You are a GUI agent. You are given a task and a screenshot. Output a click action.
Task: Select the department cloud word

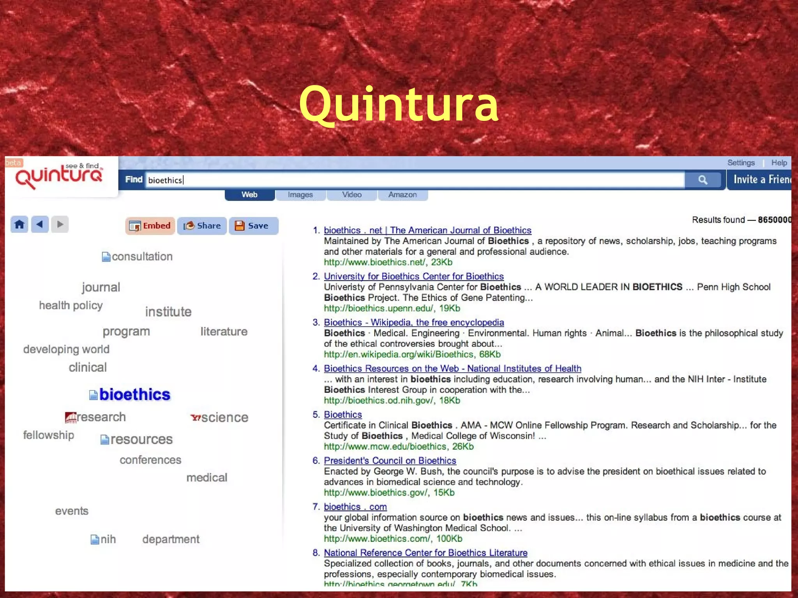click(x=171, y=540)
